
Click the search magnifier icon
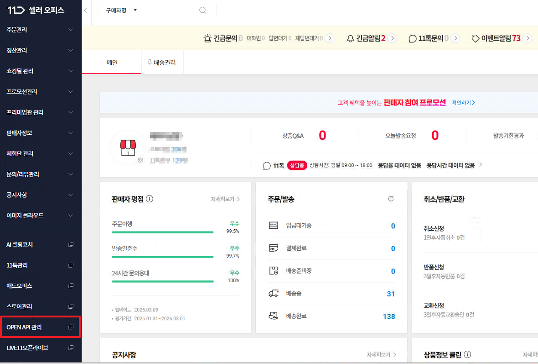pos(203,11)
